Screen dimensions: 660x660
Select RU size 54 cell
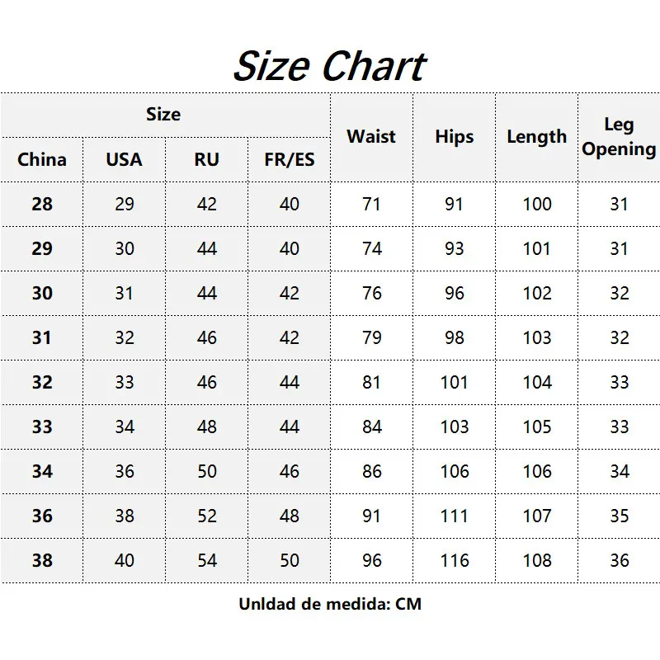click(207, 560)
